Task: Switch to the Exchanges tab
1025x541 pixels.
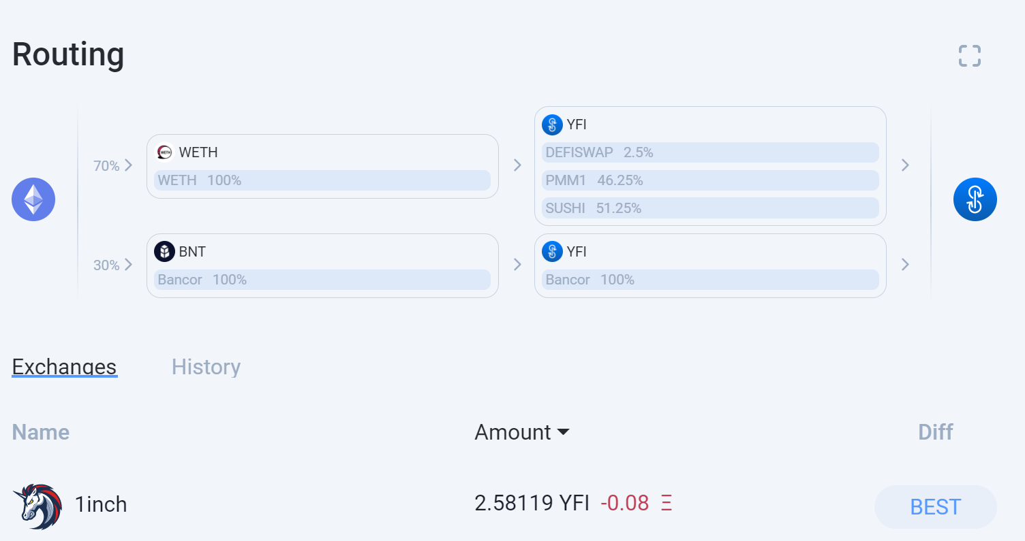Action: (x=65, y=367)
